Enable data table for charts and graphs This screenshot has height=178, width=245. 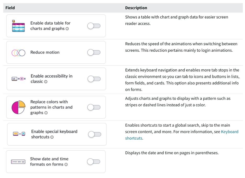coord(94,26)
